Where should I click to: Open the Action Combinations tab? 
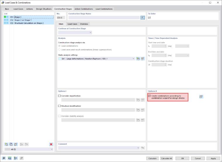(84, 9)
